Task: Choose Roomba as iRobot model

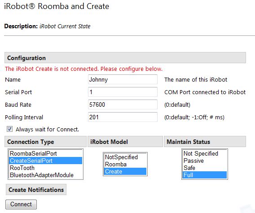Action: click(x=125, y=164)
